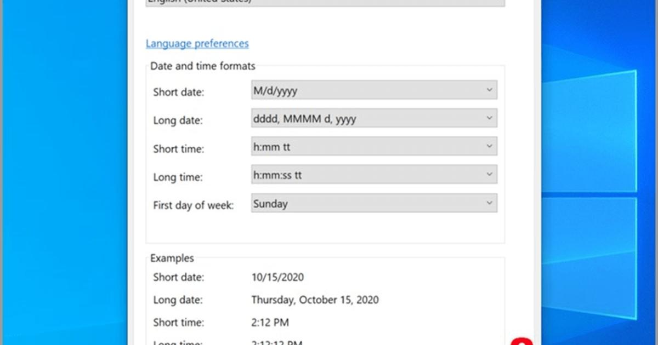Viewport: 658px width, 345px height.
Task: Click the 10/15/2020 short date example
Action: (277, 277)
